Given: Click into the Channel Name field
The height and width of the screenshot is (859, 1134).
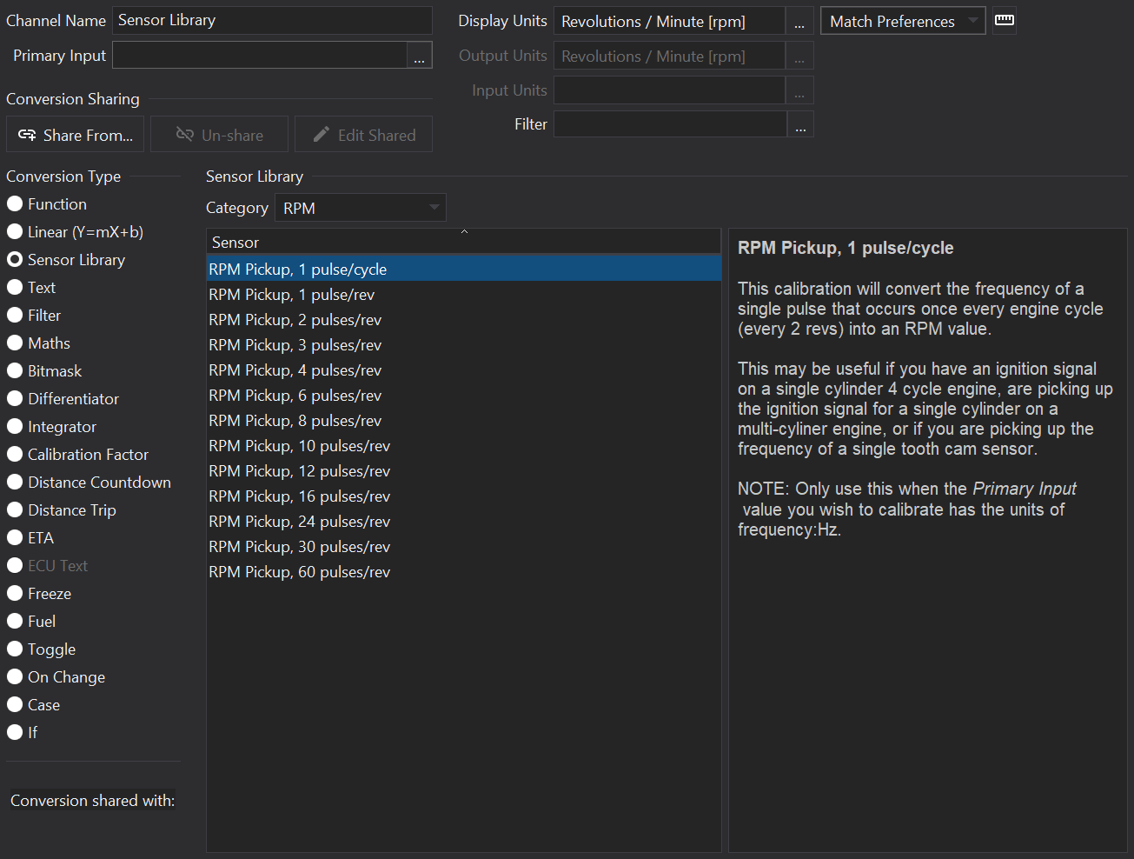Looking at the screenshot, I should point(272,20).
